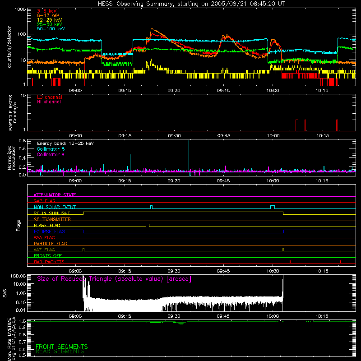Click the '0.01' tick on SAS axis
This screenshot has width=361, height=361.
point(21,310)
